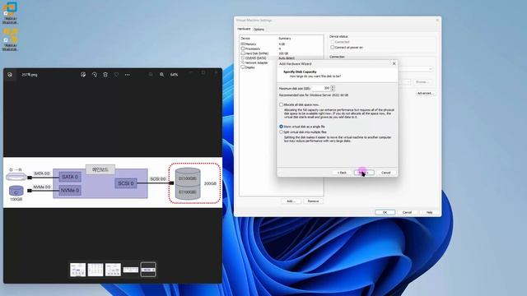Screen dimensions: 527x296
Task: Open the Connection dropdown in VM Settings
Action: click(430, 69)
